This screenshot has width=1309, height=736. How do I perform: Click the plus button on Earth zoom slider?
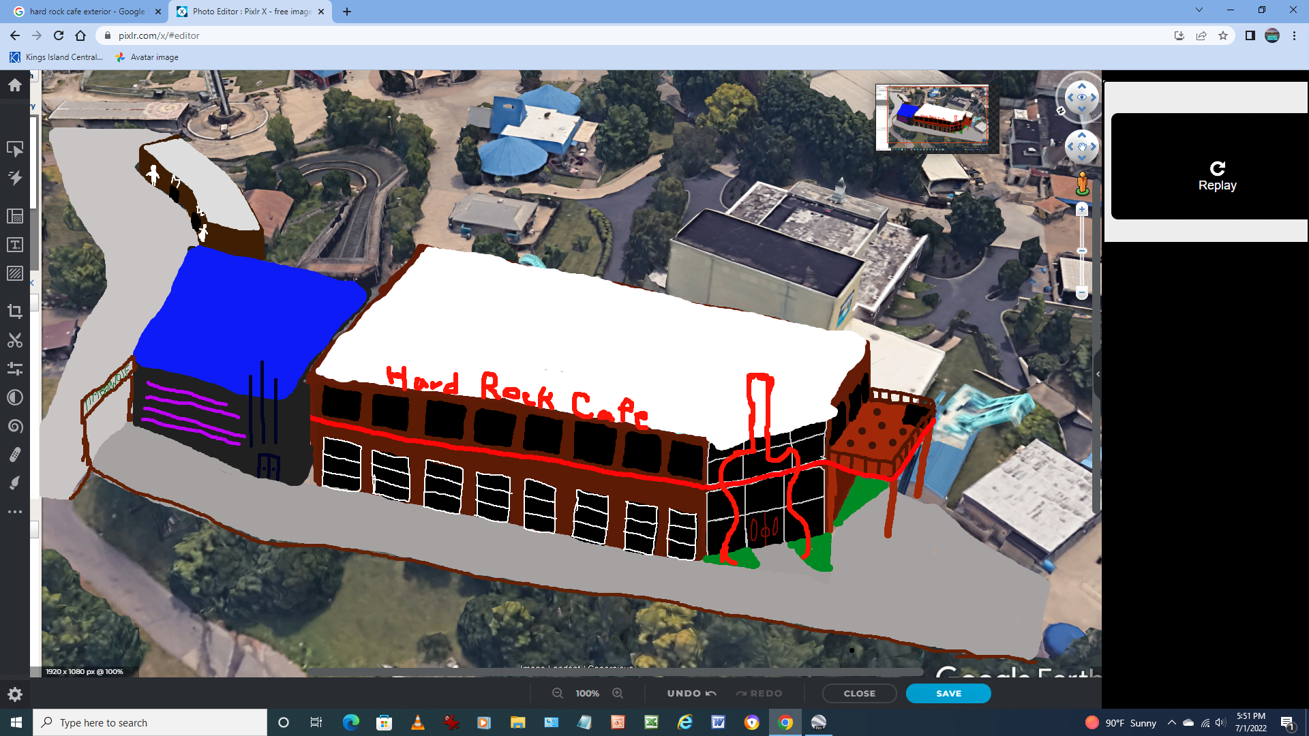pyautogui.click(x=1082, y=210)
